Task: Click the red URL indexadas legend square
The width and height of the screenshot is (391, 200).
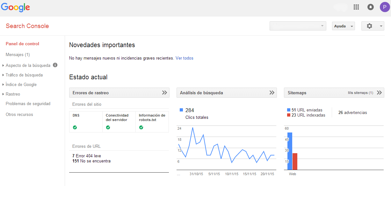Action: point(289,115)
